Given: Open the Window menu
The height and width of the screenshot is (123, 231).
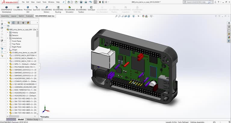Looking at the screenshot, I should [51, 2].
